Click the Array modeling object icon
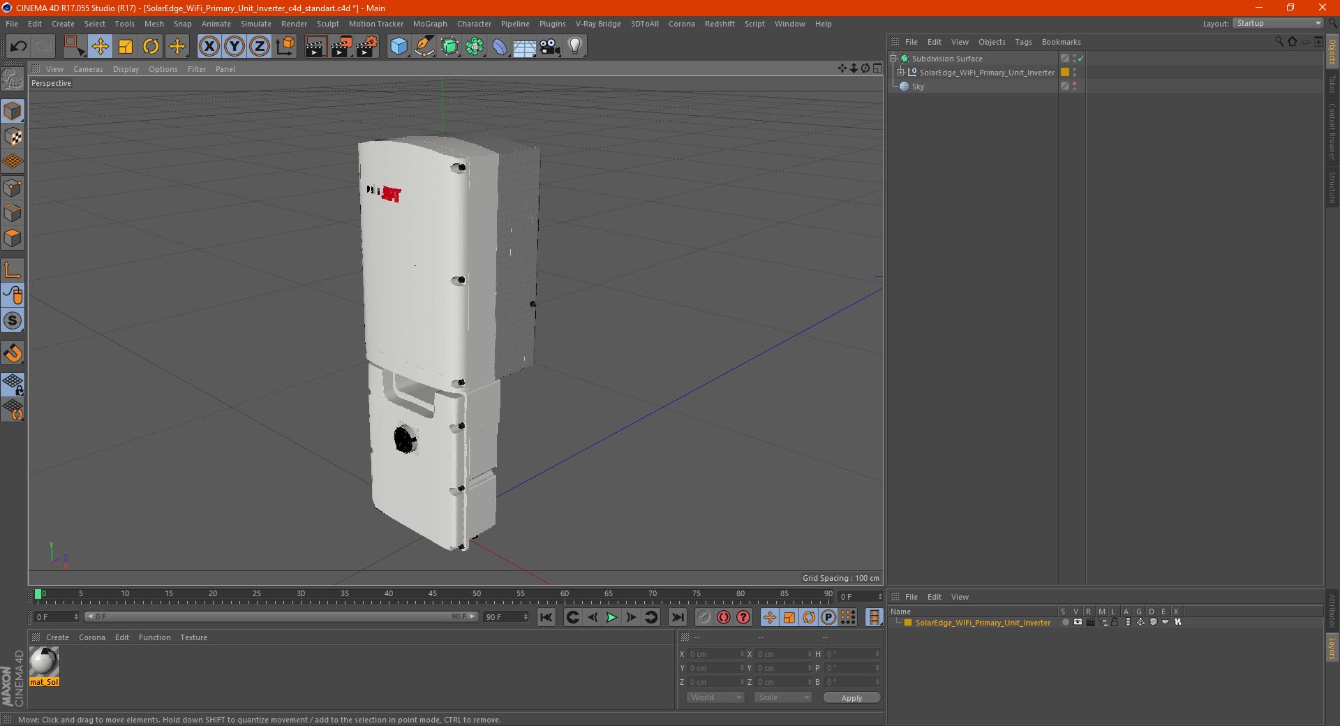Image resolution: width=1340 pixels, height=726 pixels. [x=475, y=47]
